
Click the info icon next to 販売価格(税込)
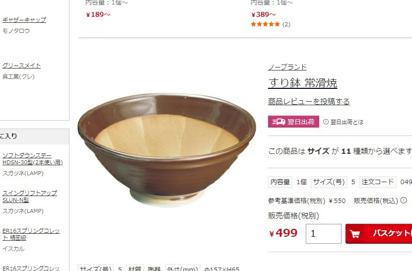click(x=404, y=201)
